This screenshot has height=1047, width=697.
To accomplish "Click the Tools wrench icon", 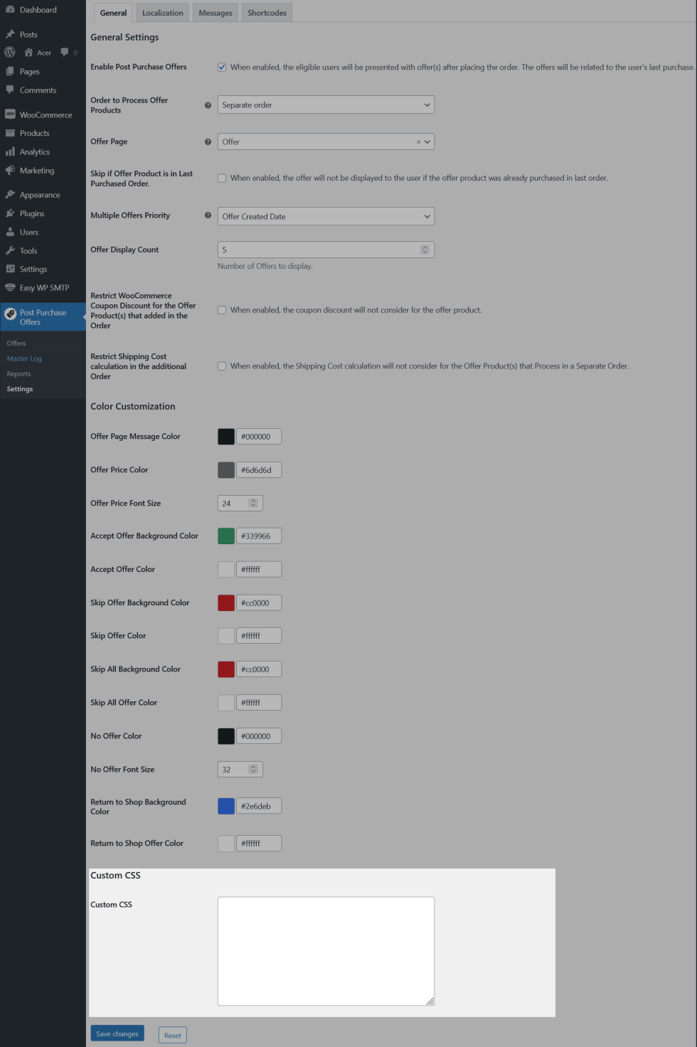I will click(10, 250).
